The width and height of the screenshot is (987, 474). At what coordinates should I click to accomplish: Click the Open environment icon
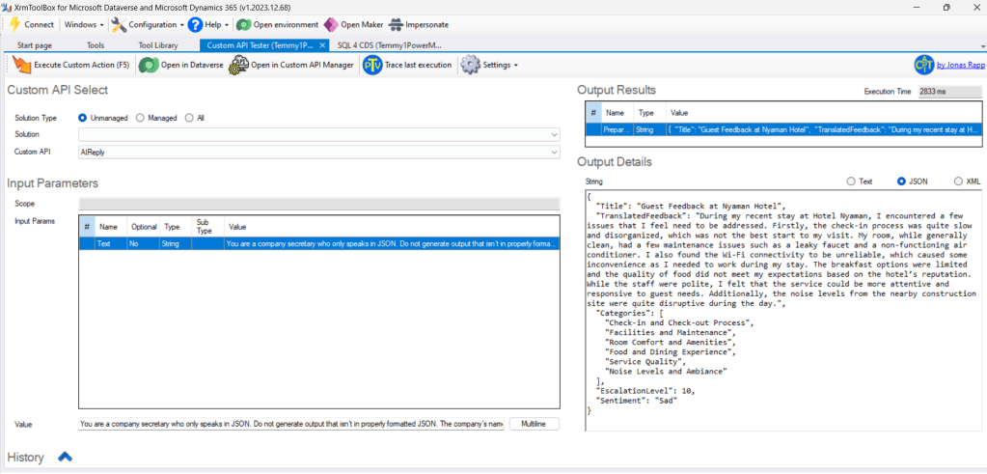click(x=243, y=24)
